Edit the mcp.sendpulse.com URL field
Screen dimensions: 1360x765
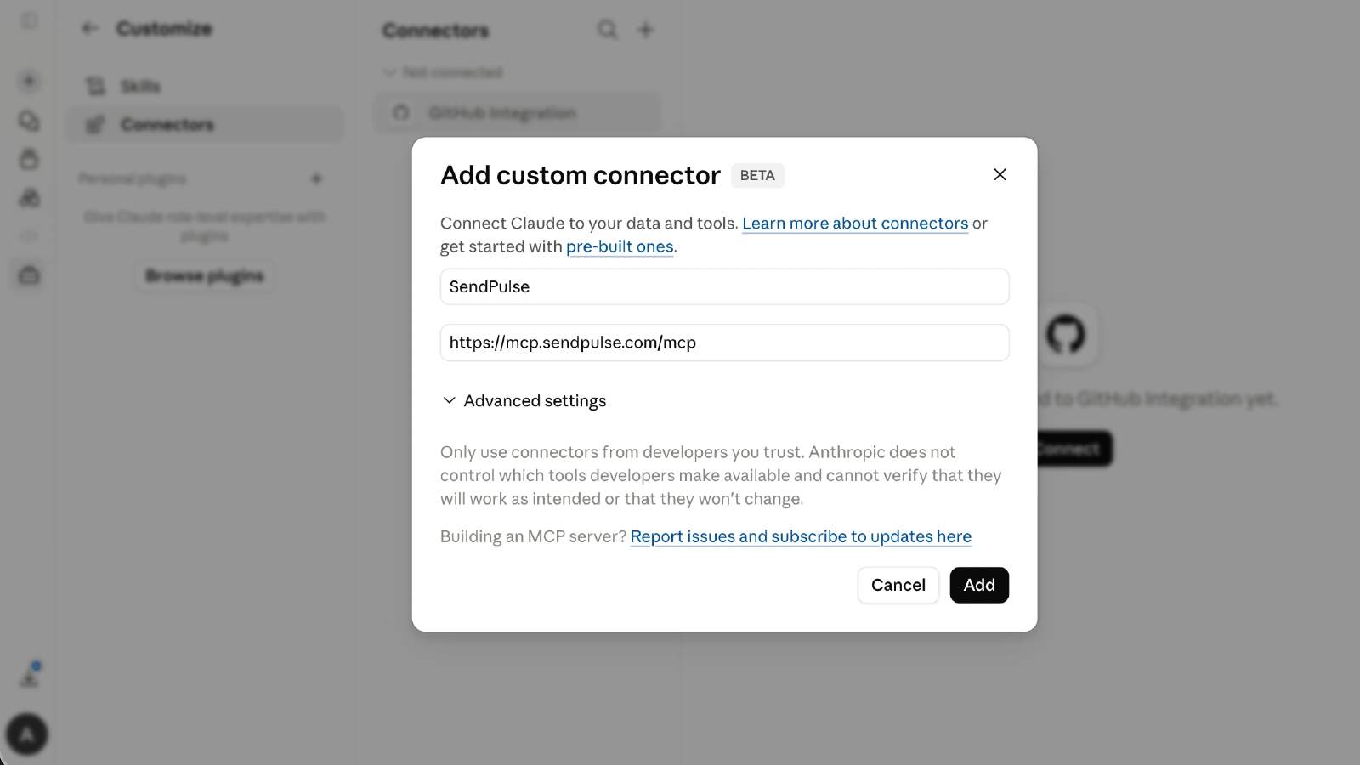tap(724, 343)
